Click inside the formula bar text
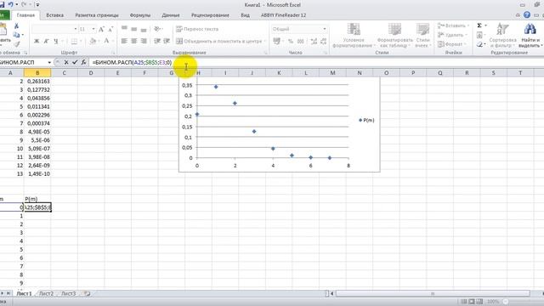This screenshot has width=544, height=306. 132,62
